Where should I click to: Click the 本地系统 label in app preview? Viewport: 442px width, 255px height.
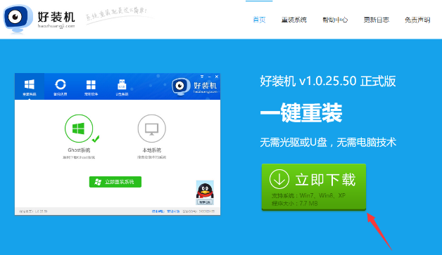[x=151, y=150]
